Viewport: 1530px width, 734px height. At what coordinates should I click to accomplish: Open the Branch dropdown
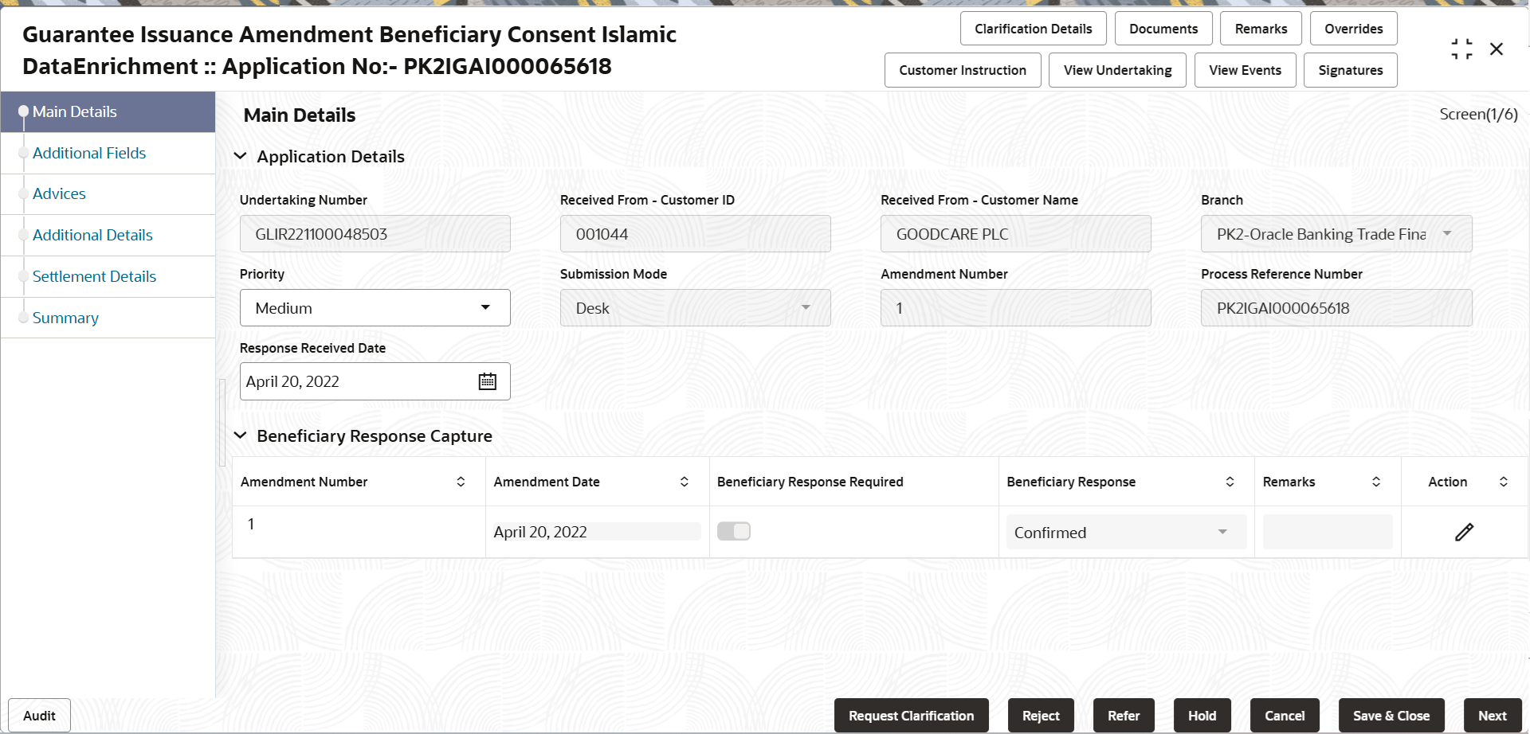1336,234
